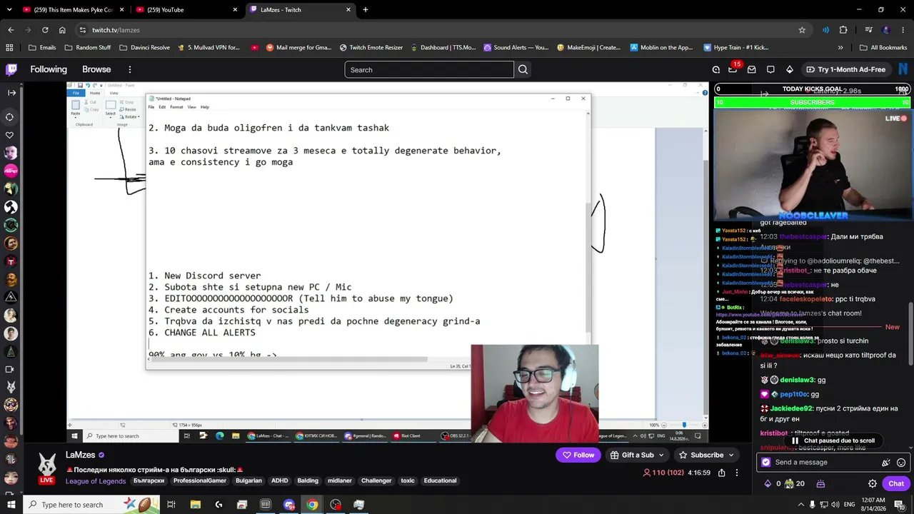
Task: Click the Challenger tag
Action: pos(376,481)
